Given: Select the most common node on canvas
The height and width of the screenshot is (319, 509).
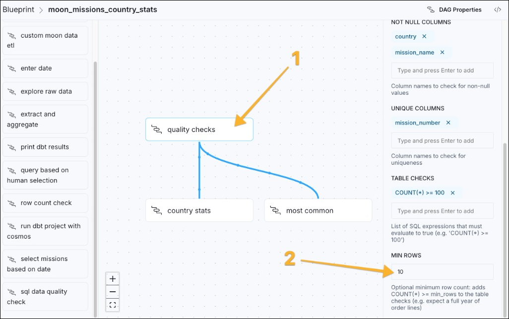Looking at the screenshot, I should [318, 210].
